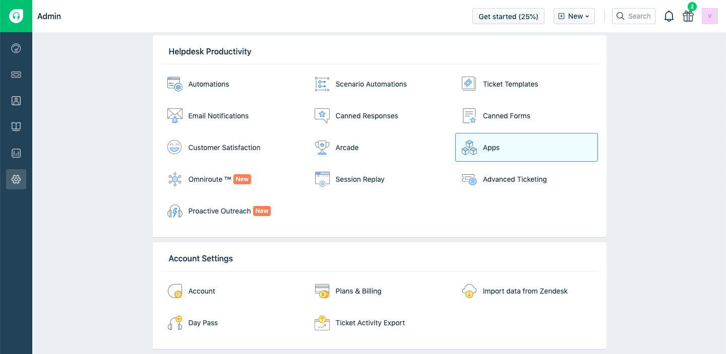
Task: Open the Automations settings
Action: tap(208, 84)
